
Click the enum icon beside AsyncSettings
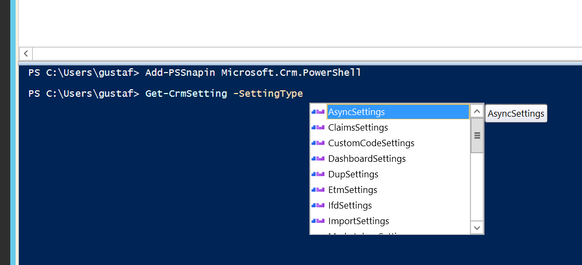tap(318, 112)
